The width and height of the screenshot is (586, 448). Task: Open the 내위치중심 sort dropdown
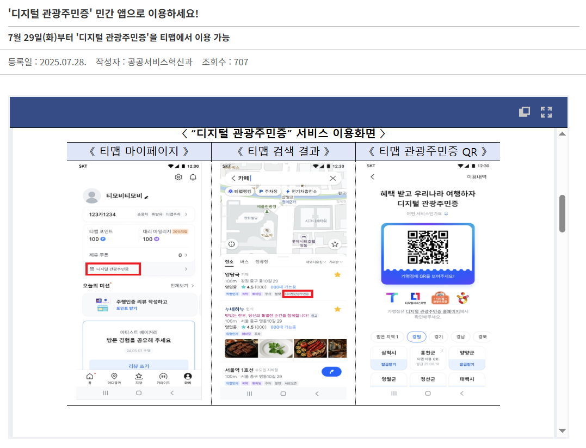[316, 262]
